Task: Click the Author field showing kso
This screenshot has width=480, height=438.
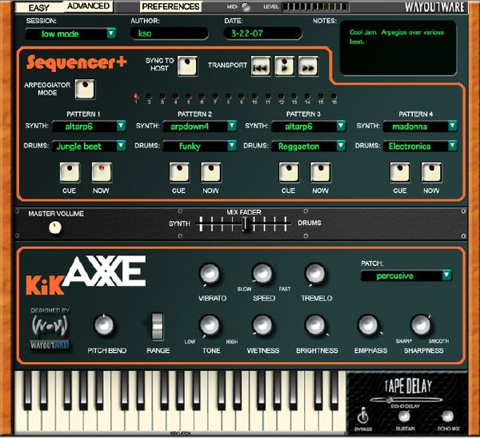Action: coord(170,34)
